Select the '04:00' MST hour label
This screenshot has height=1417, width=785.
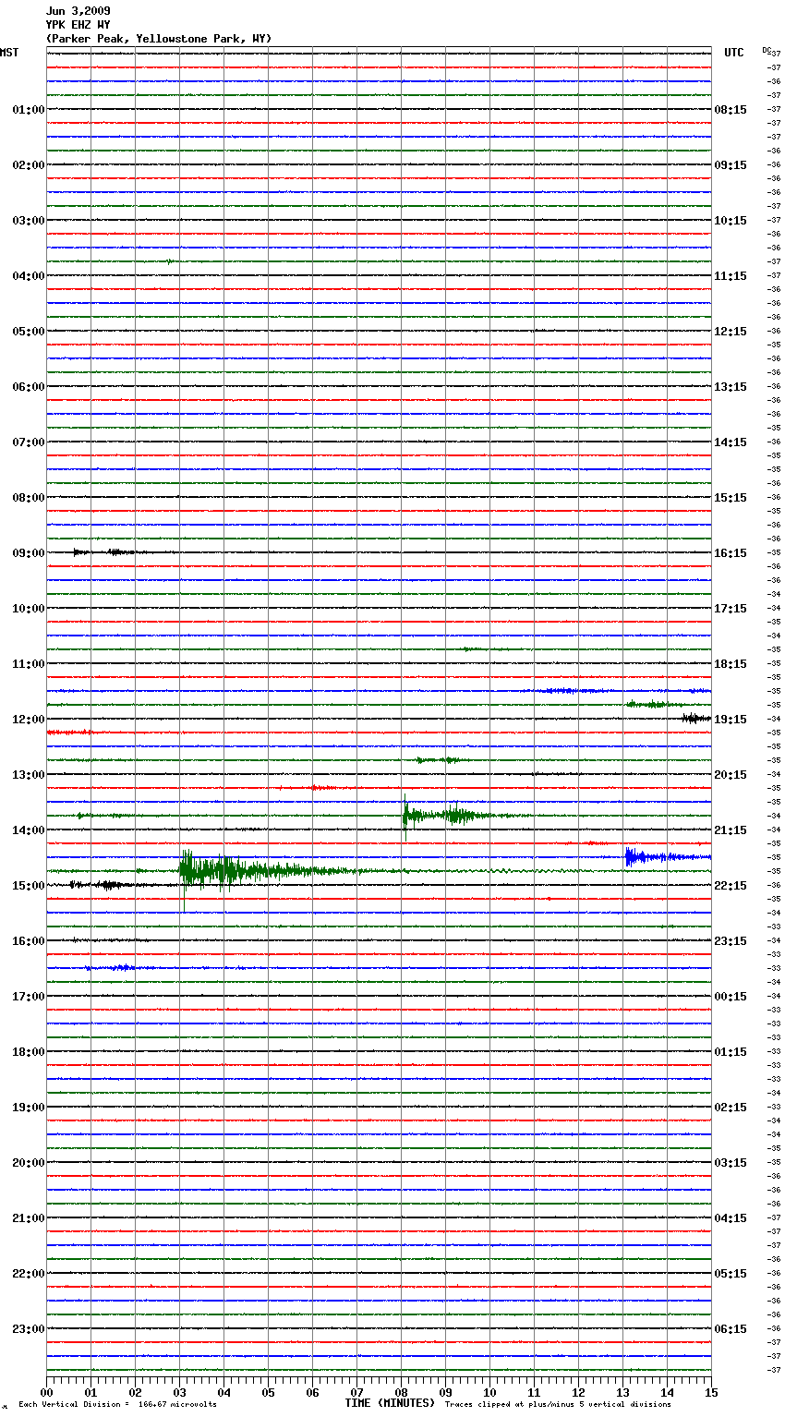coord(29,276)
